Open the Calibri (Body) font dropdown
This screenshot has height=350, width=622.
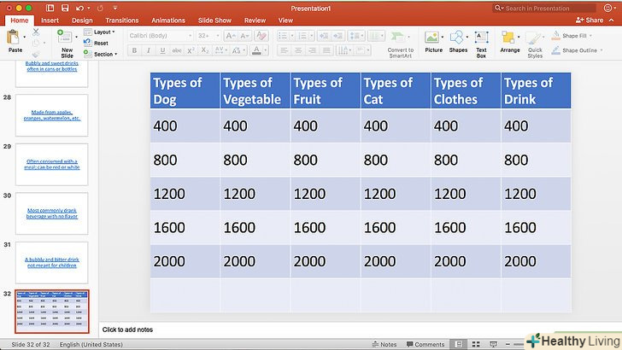click(x=159, y=36)
